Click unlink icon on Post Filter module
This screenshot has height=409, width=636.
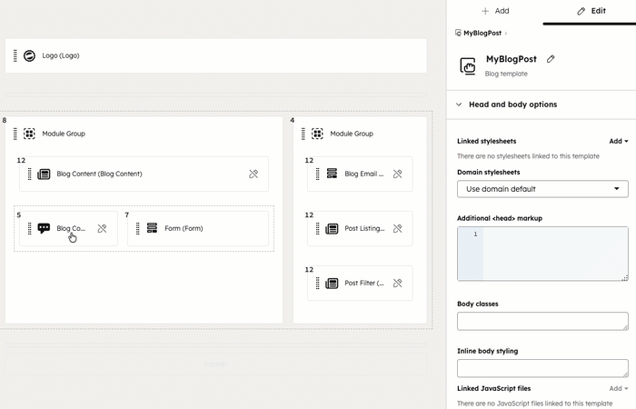pos(397,283)
